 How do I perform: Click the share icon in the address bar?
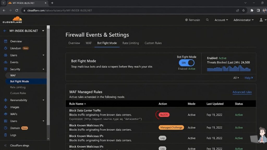tap(237, 10)
